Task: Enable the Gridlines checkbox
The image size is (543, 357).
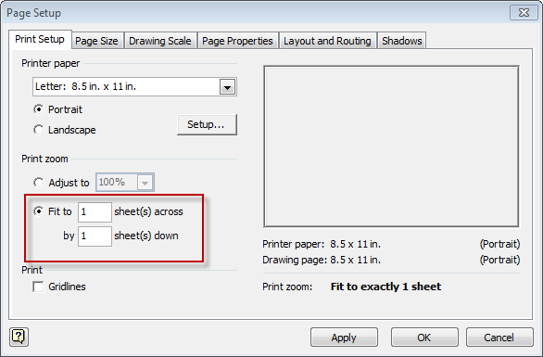Action: 38,287
